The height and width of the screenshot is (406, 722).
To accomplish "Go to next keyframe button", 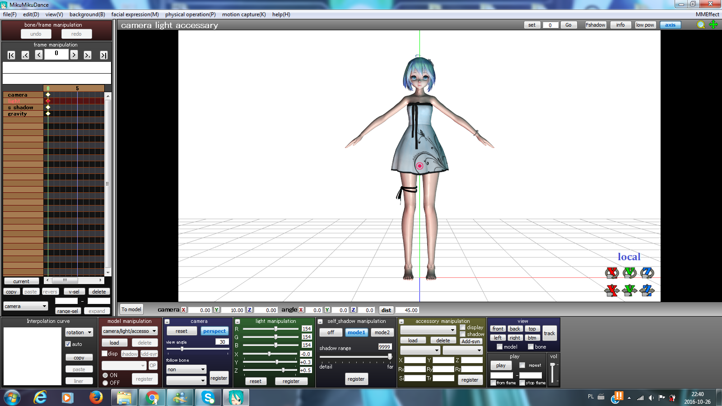I will coord(88,55).
